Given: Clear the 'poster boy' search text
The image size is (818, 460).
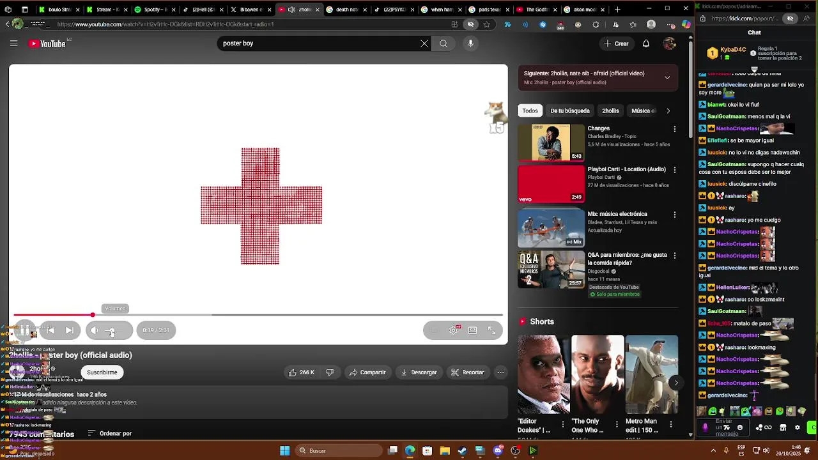Looking at the screenshot, I should coord(424,43).
